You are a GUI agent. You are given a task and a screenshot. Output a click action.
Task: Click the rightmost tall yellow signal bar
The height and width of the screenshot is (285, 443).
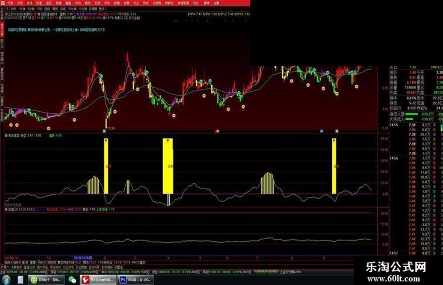click(334, 166)
